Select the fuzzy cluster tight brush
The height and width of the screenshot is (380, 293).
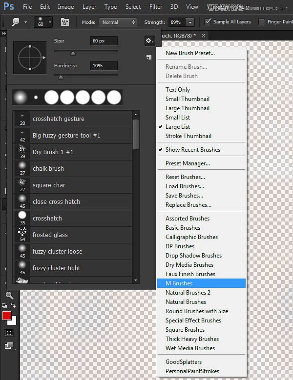pos(73,268)
